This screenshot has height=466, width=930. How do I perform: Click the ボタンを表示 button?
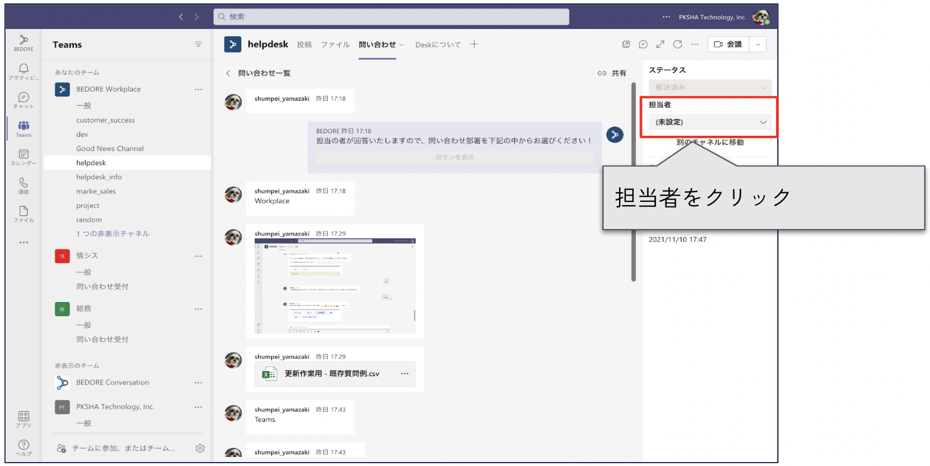point(455,157)
